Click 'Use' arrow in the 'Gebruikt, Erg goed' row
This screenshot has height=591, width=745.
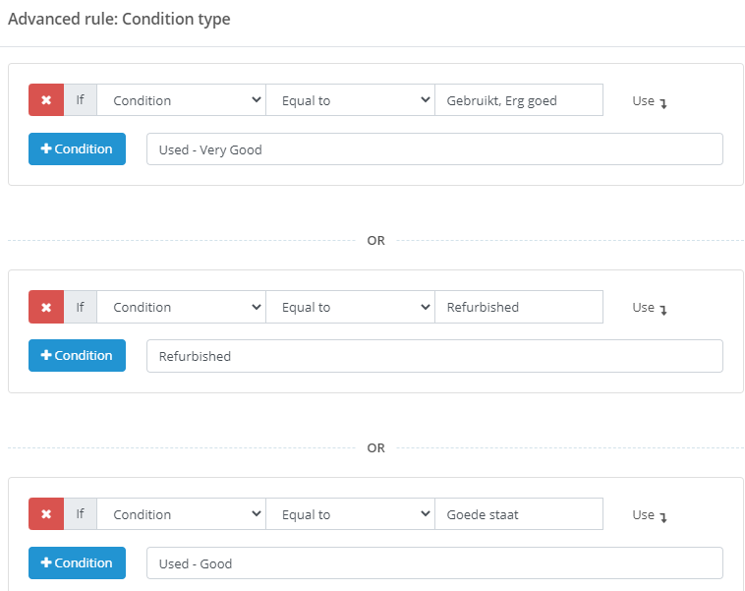click(x=650, y=101)
